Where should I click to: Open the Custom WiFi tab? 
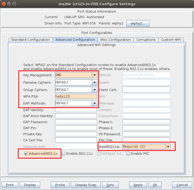(x=171, y=40)
